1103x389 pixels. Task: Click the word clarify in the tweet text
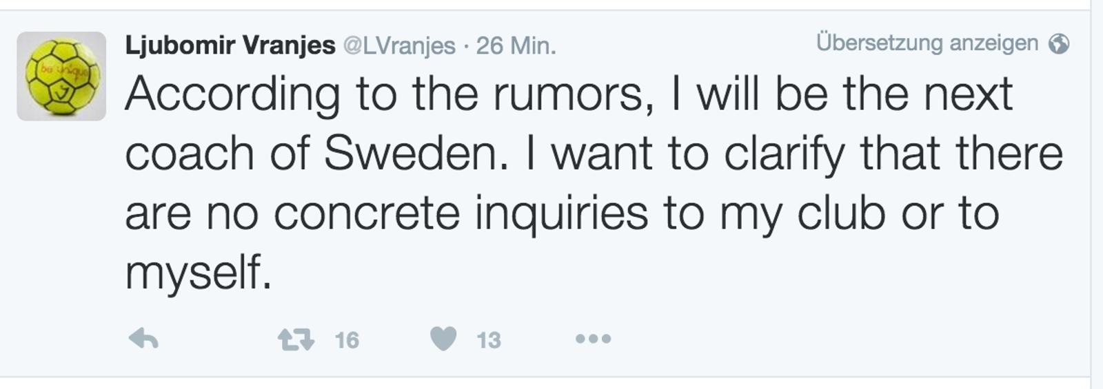[x=785, y=154]
